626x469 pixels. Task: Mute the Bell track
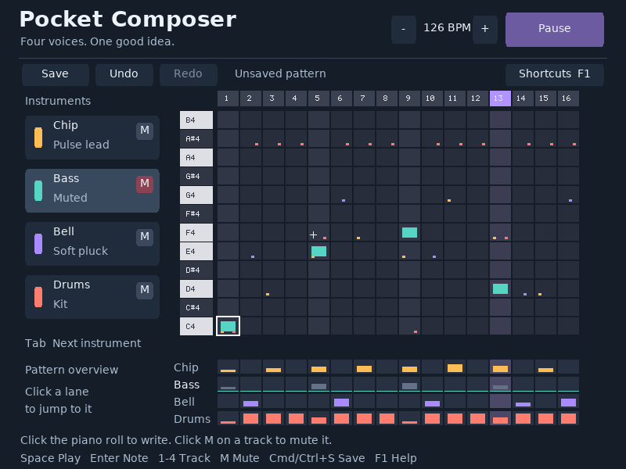click(145, 237)
